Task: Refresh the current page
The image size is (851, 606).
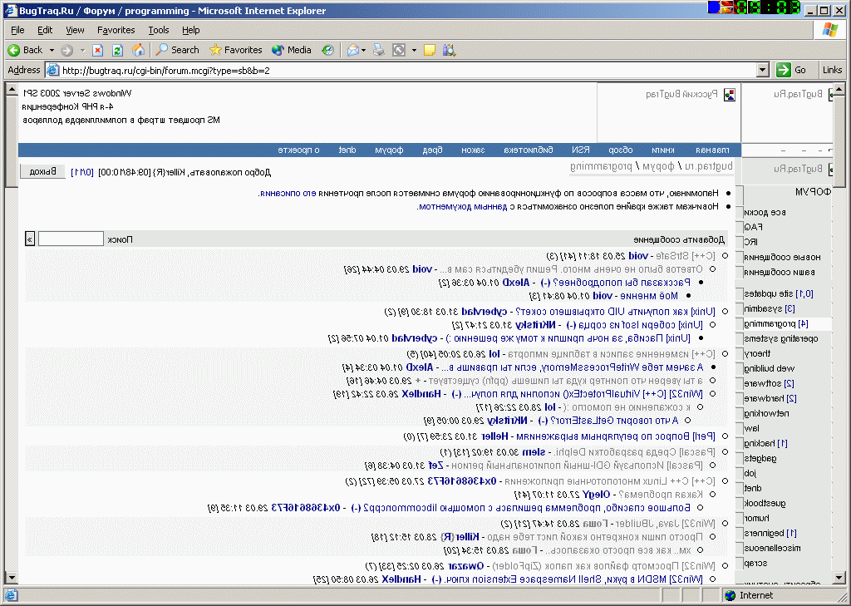Action: (117, 50)
